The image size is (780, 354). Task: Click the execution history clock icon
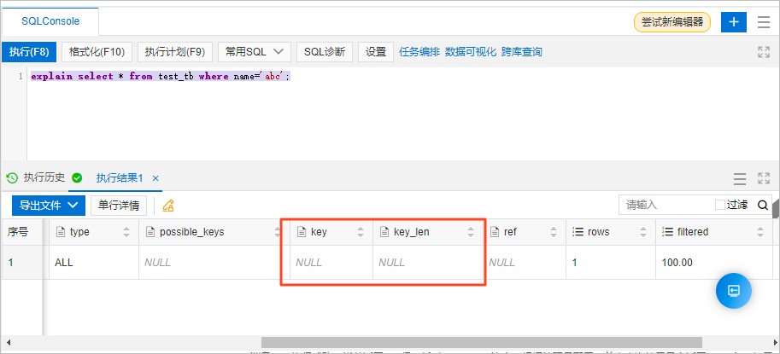pos(12,177)
